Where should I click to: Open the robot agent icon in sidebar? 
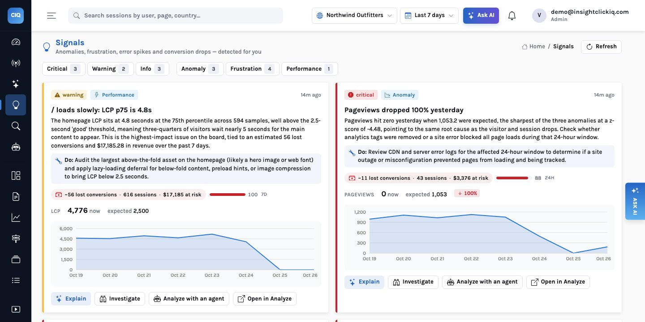[16, 147]
